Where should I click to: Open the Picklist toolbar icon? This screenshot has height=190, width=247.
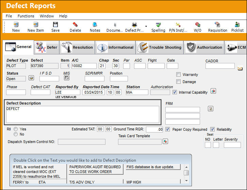(237, 25)
